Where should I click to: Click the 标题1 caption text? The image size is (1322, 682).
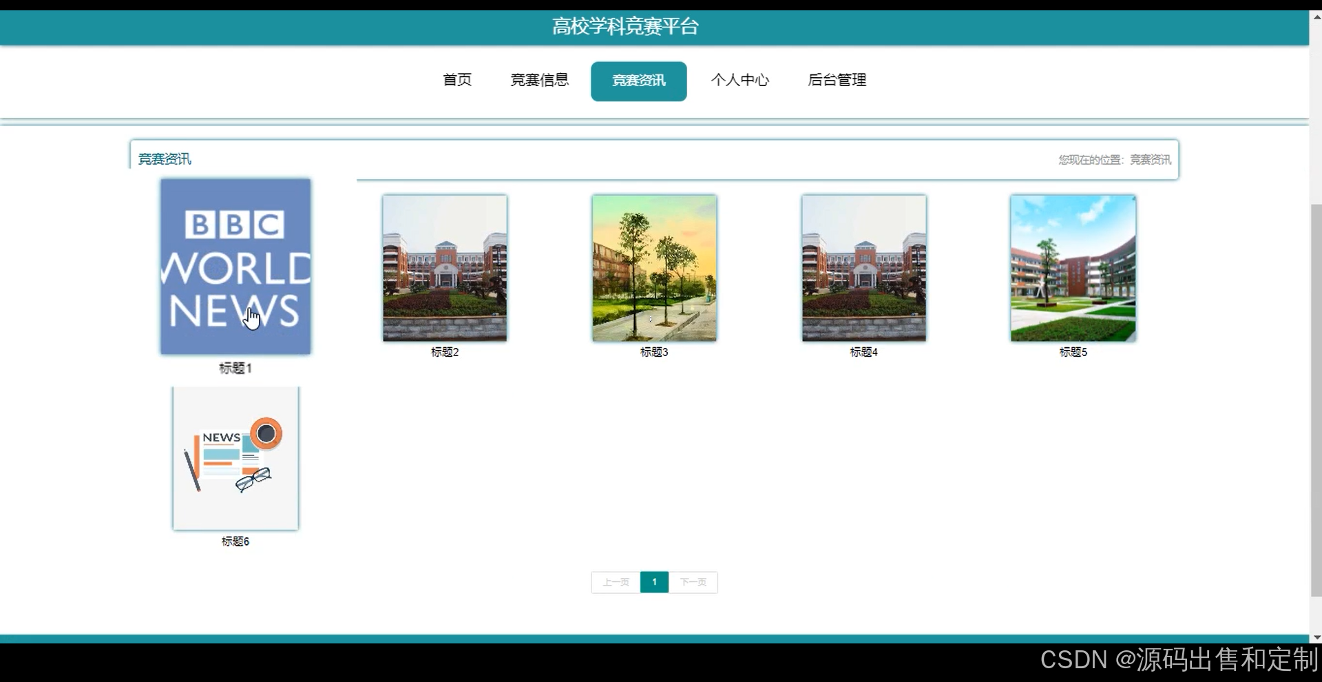(235, 368)
